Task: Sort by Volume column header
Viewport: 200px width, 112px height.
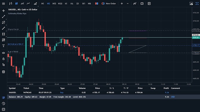Action: [82, 88]
